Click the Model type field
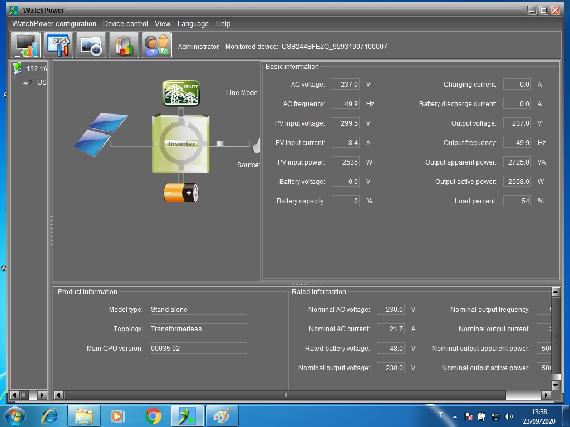570x427 pixels. pyautogui.click(x=198, y=310)
